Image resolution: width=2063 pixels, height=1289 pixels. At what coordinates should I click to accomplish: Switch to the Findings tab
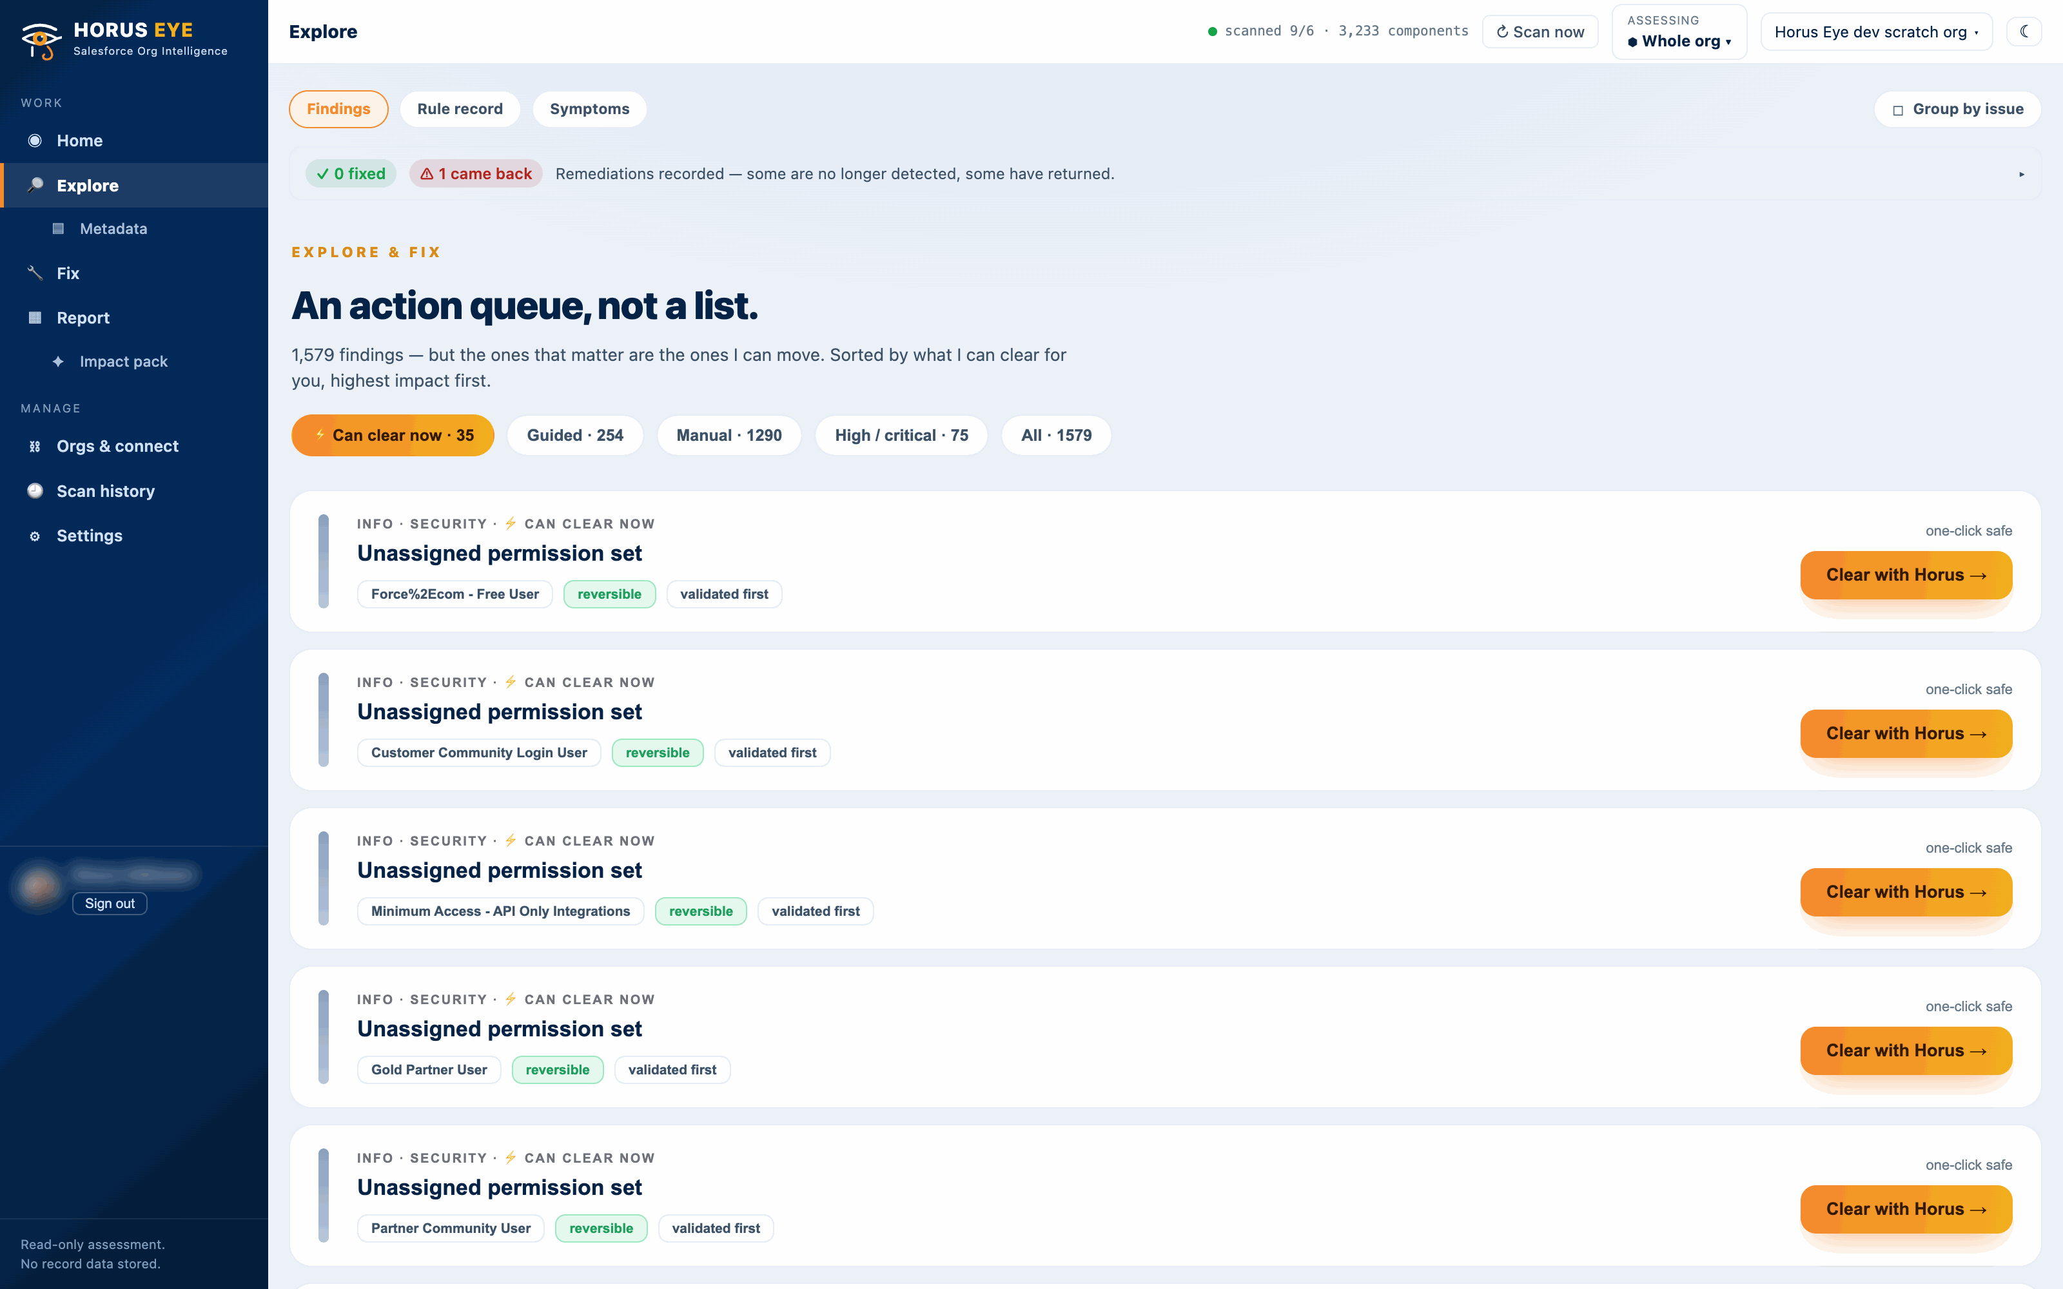(x=338, y=109)
